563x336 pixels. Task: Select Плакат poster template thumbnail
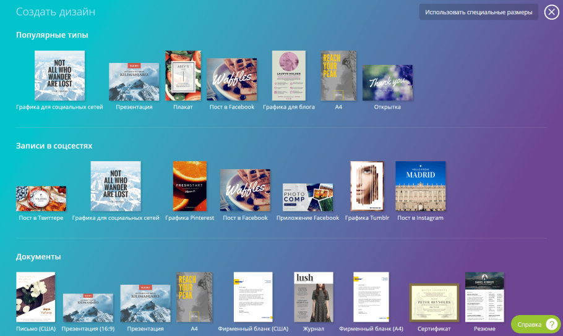[x=183, y=75]
